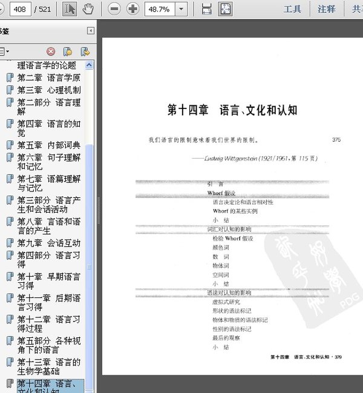Screen dimensions: 363x393
Task: Click bookmark icon beside 第十二章 语言习
Action: [10, 319]
